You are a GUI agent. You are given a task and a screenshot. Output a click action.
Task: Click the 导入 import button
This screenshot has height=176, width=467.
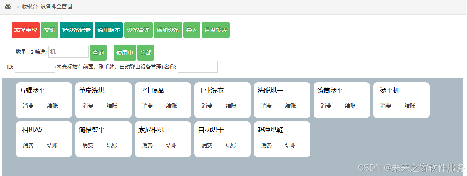[x=192, y=30]
